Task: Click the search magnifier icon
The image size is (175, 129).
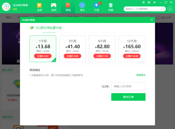Action: click(163, 9)
